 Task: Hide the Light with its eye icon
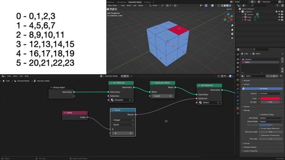[279, 20]
